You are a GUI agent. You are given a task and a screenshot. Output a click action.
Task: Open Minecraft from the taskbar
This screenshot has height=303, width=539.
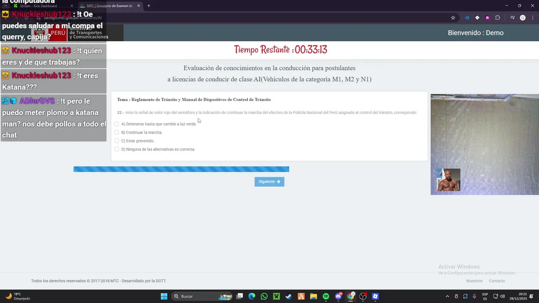[276, 296]
